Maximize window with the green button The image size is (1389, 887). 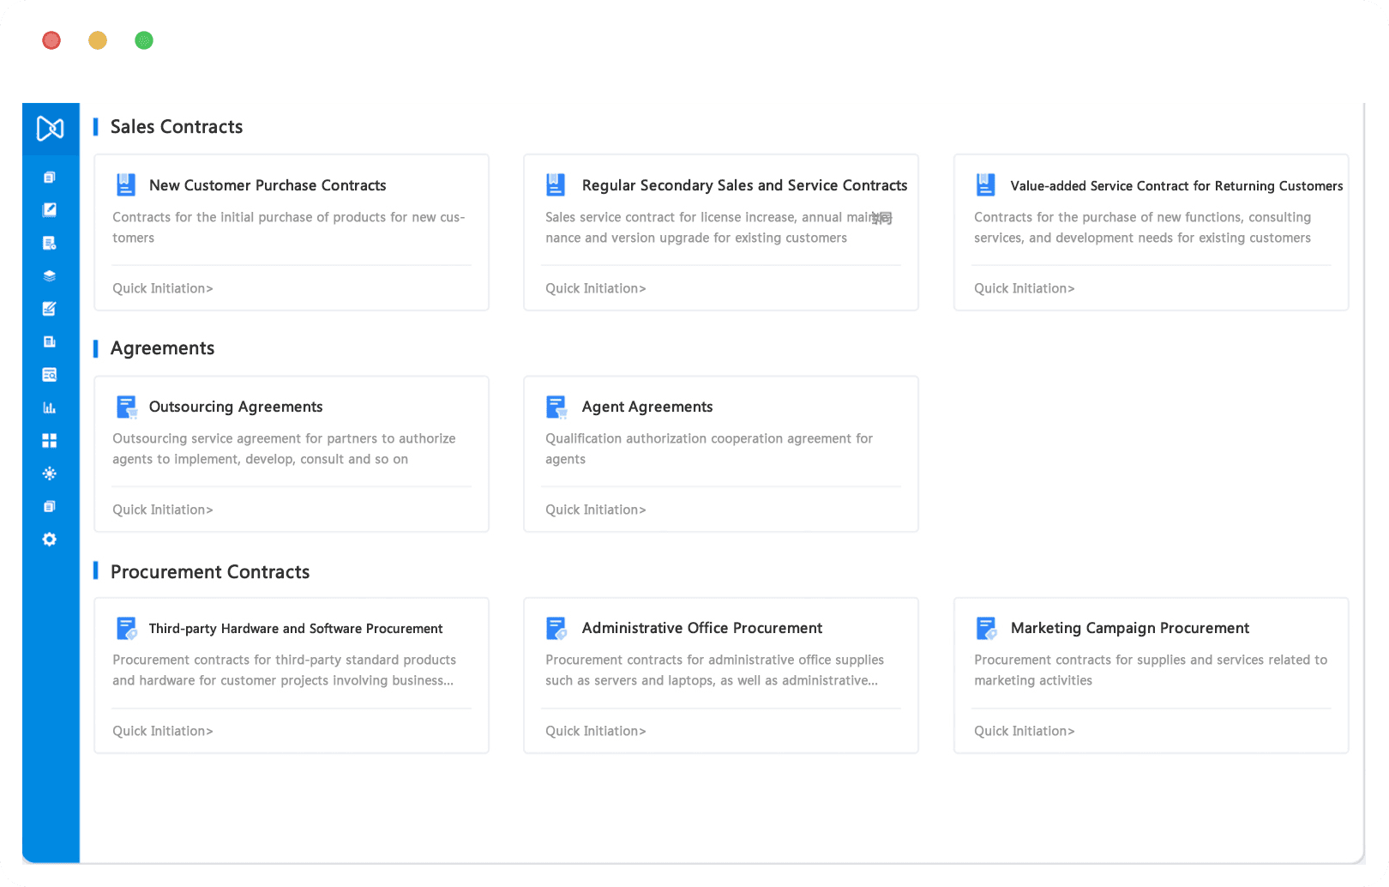point(144,40)
